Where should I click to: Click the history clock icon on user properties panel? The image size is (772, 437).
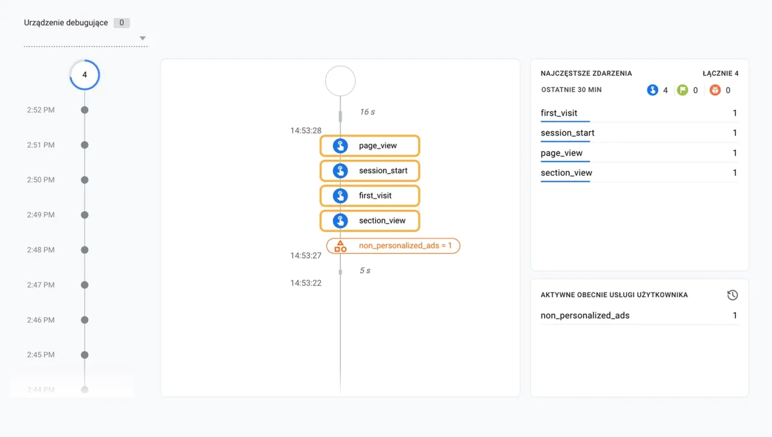732,295
